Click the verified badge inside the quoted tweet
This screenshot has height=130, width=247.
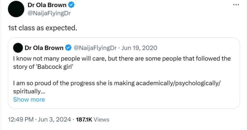pos(68,48)
